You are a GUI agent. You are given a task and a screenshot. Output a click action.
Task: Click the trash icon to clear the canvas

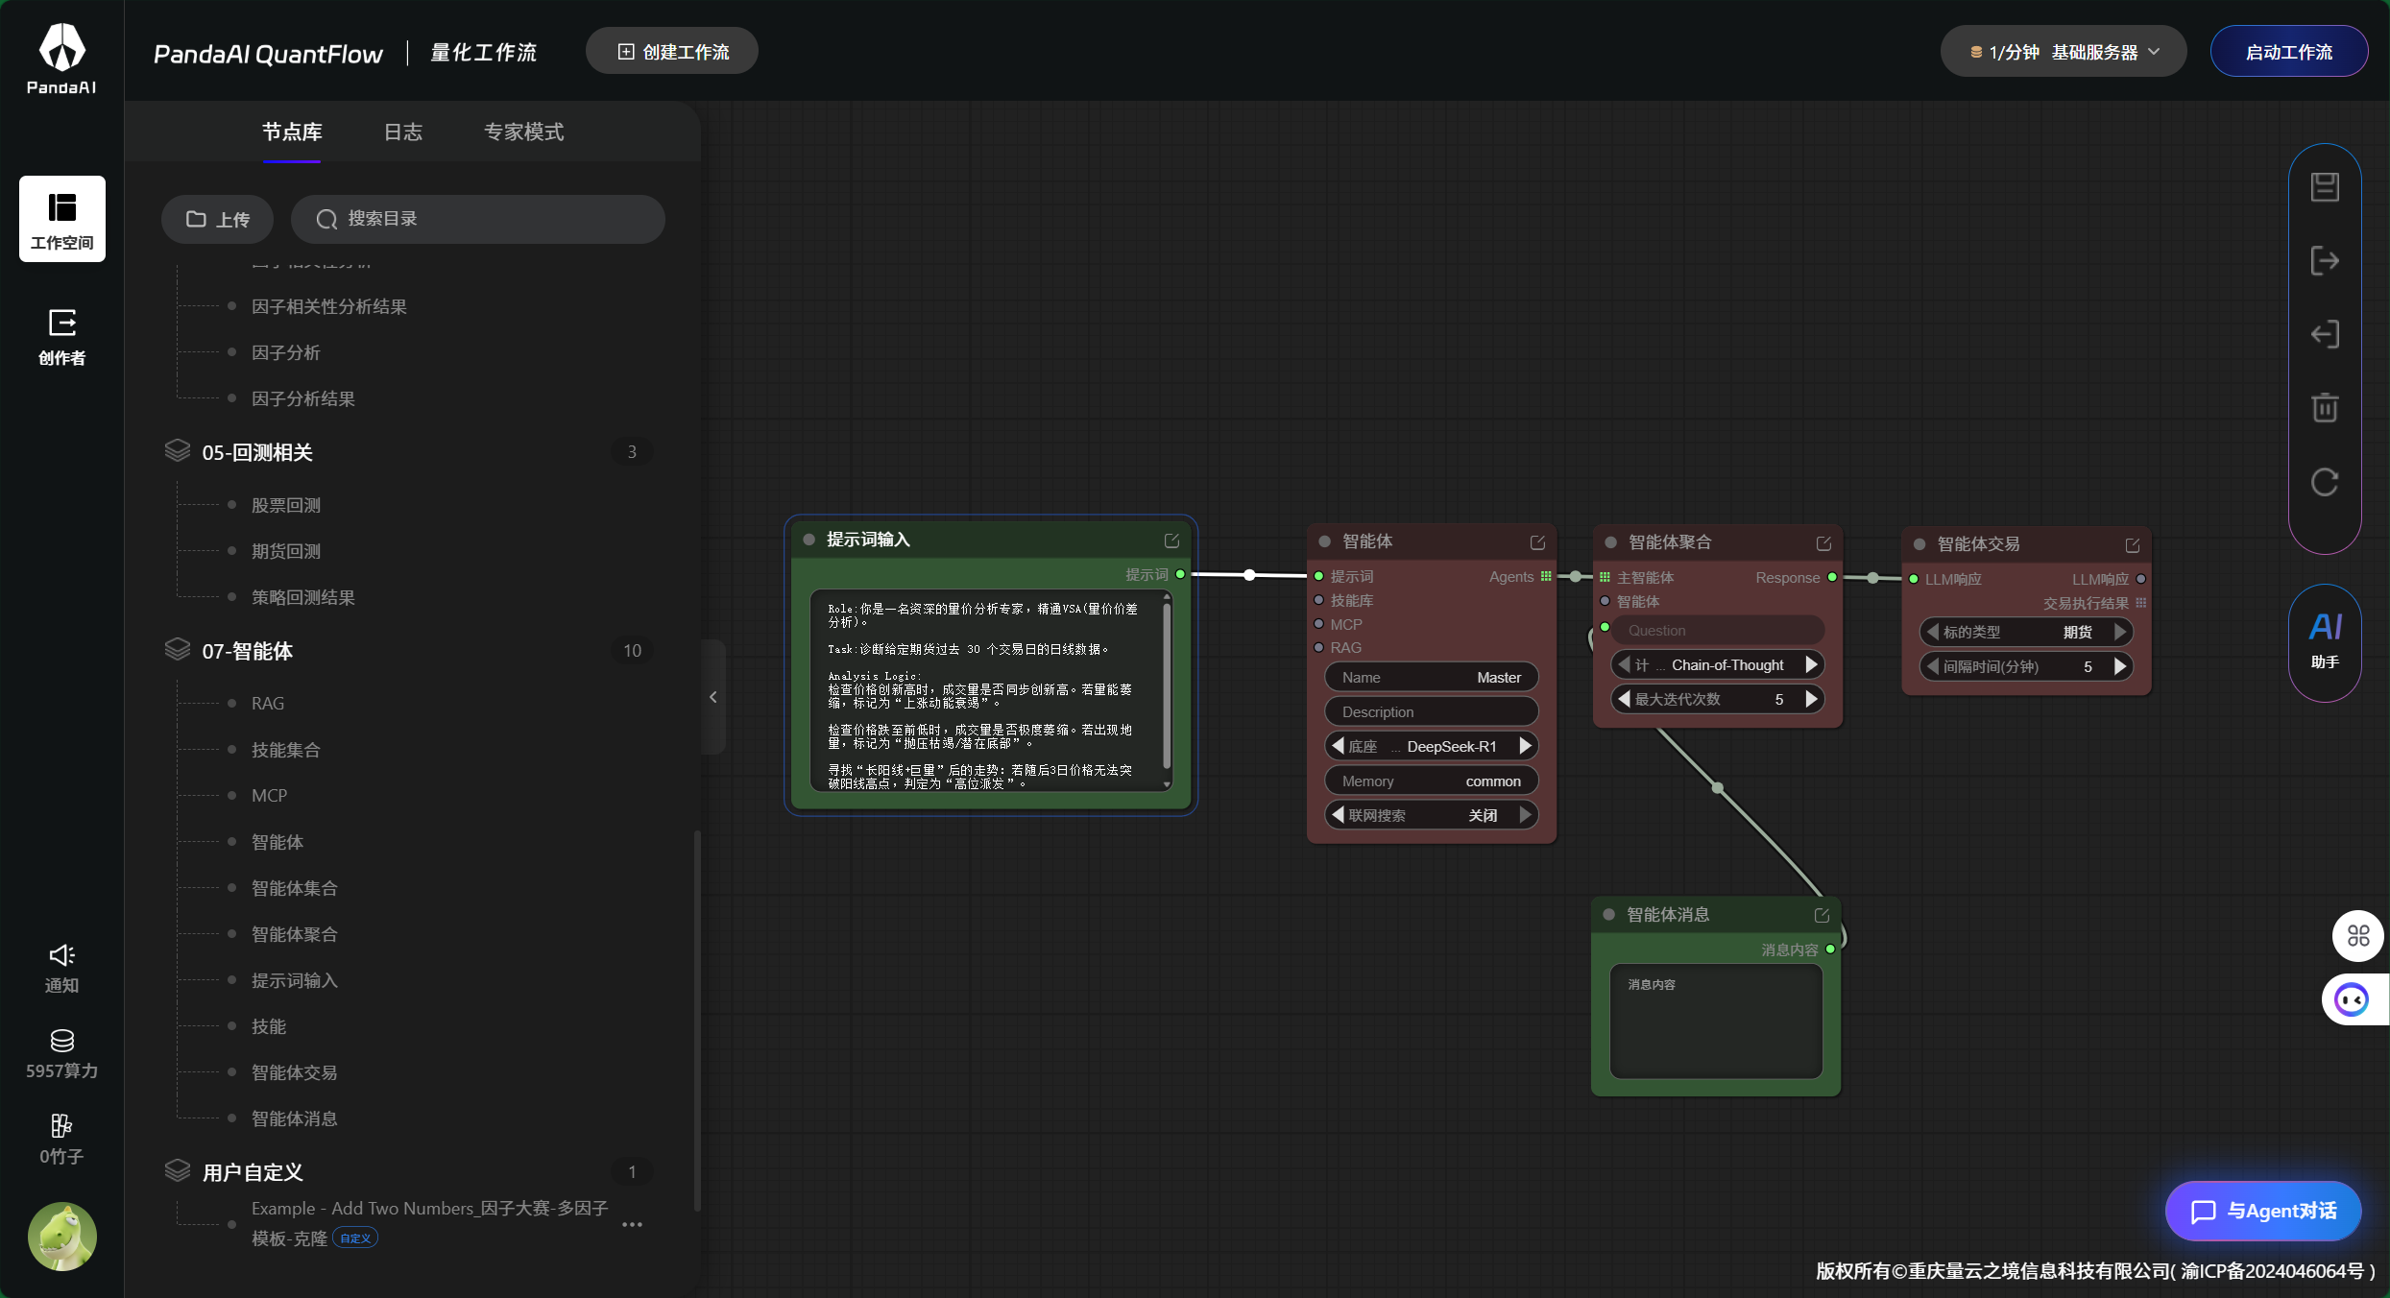(x=2325, y=407)
